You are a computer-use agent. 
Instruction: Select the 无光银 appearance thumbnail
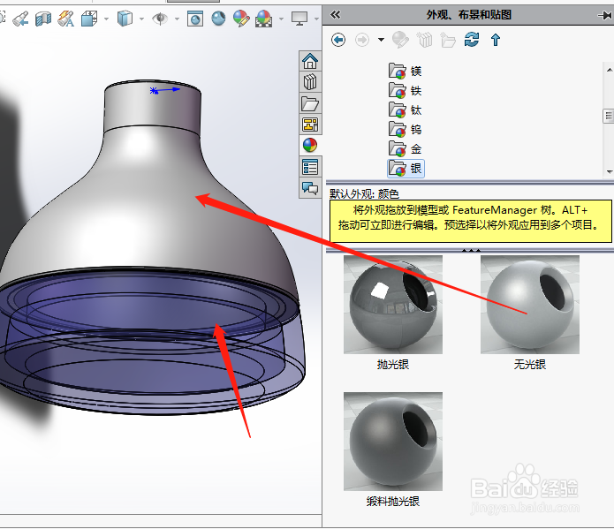point(530,305)
